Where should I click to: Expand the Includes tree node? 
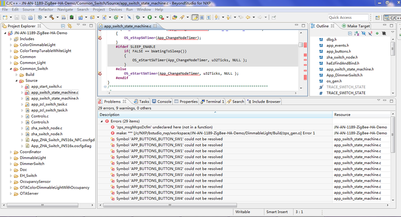coord(11,39)
